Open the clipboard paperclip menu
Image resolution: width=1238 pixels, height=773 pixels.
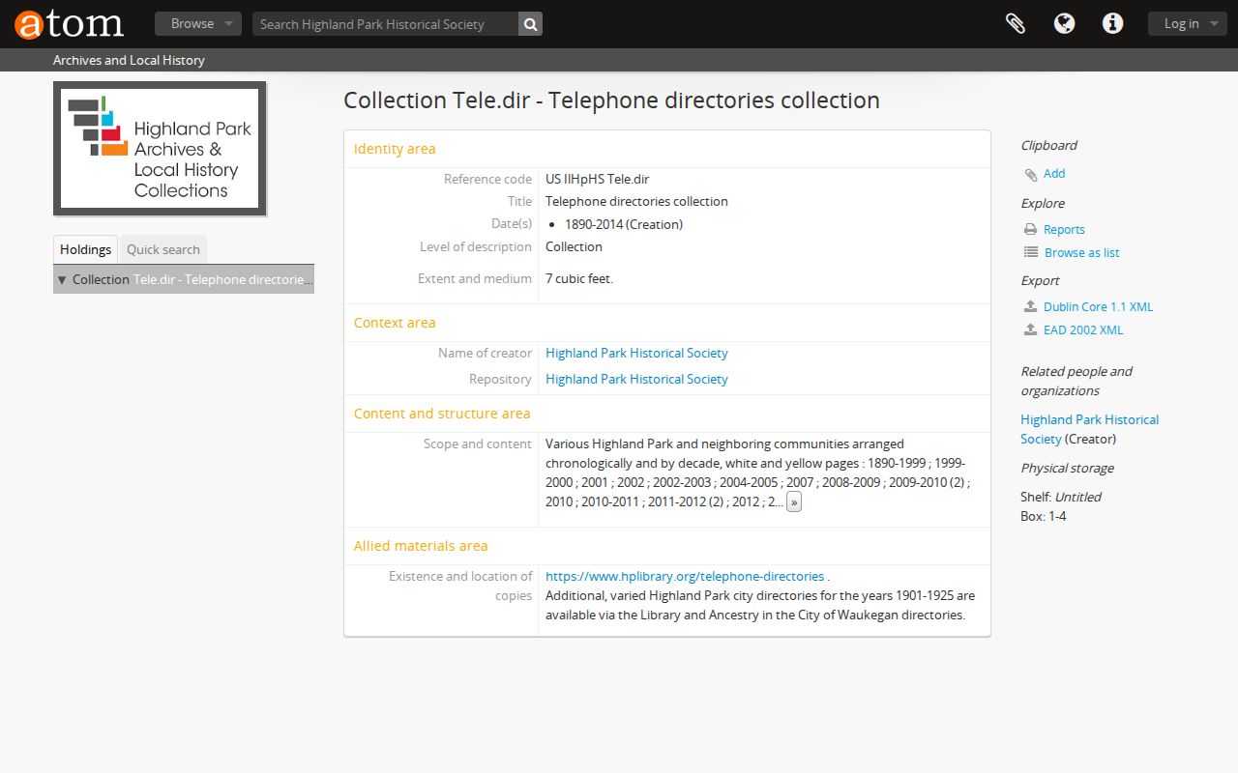[1016, 24]
